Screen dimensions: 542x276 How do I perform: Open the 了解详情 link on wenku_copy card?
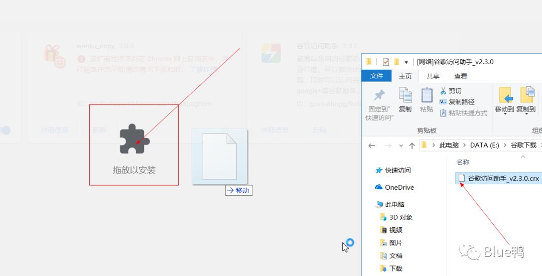tap(204, 69)
